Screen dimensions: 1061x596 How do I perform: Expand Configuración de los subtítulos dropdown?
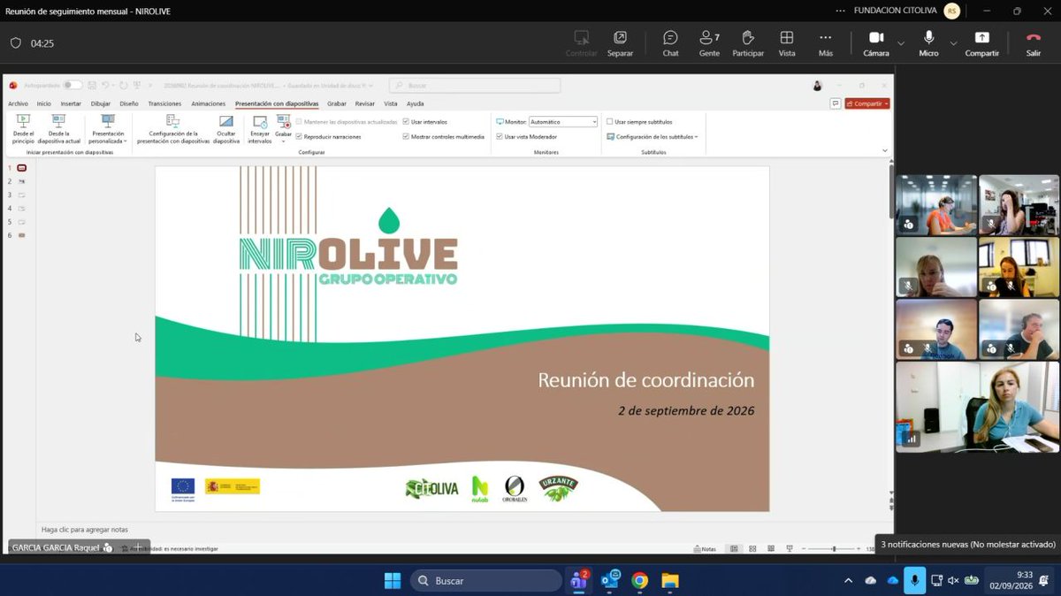(x=653, y=137)
